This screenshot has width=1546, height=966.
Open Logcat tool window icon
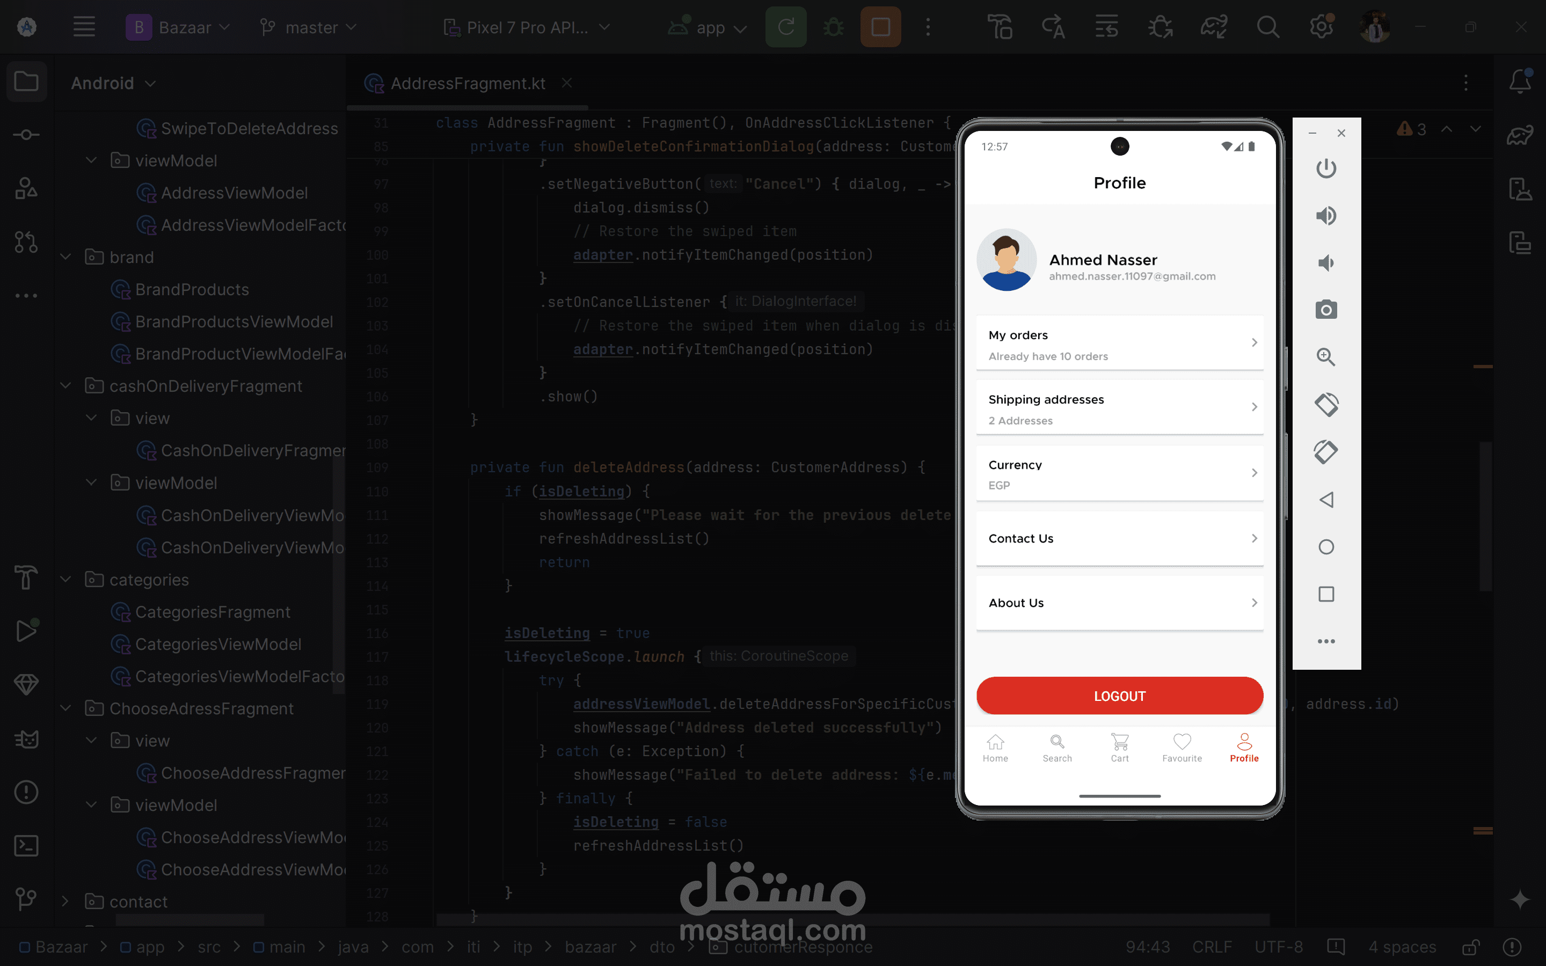26,739
